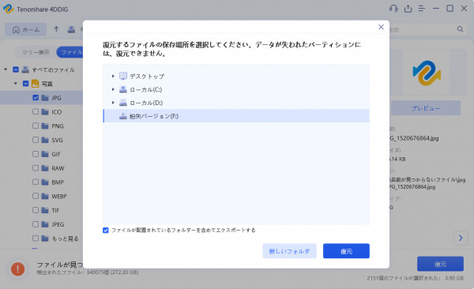Image resolution: width=474 pixels, height=289 pixels.
Task: Click the search magnifier icon
Action: 460,29
